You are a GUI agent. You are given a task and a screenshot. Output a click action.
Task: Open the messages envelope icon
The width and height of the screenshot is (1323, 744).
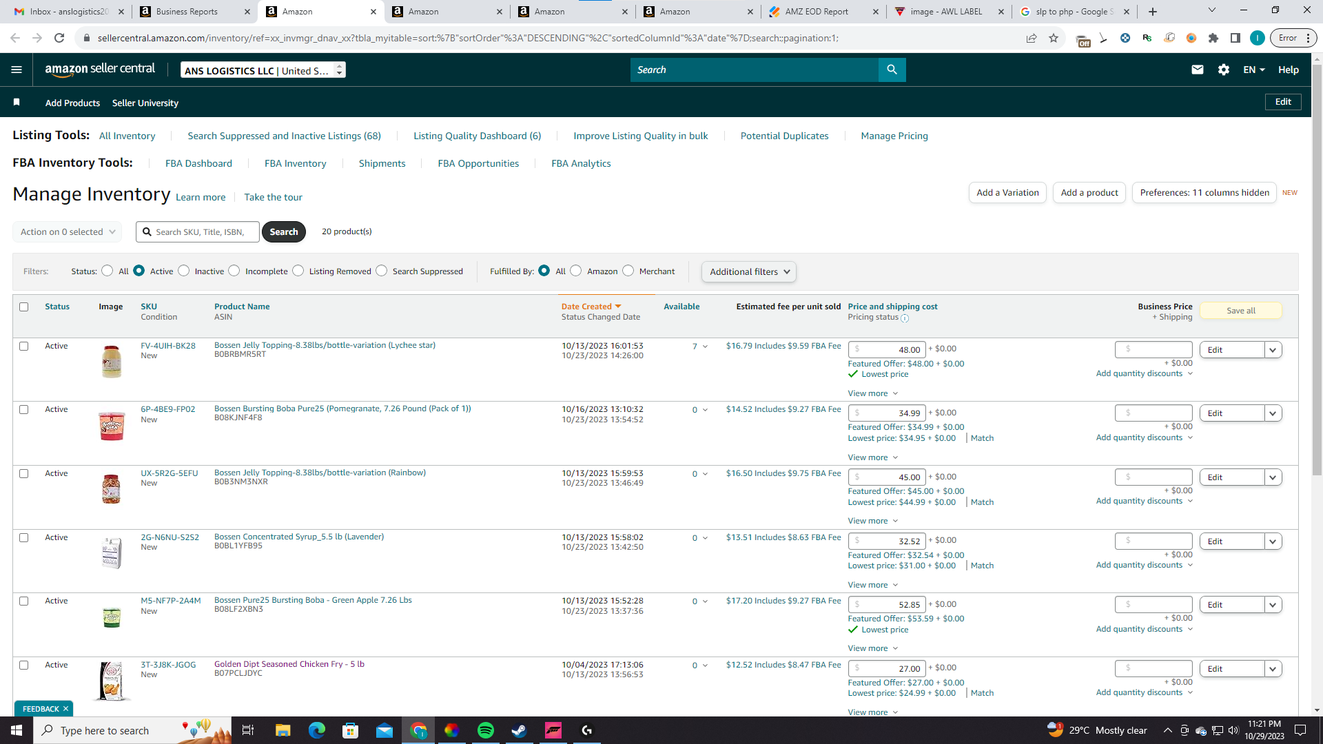[x=1198, y=70]
